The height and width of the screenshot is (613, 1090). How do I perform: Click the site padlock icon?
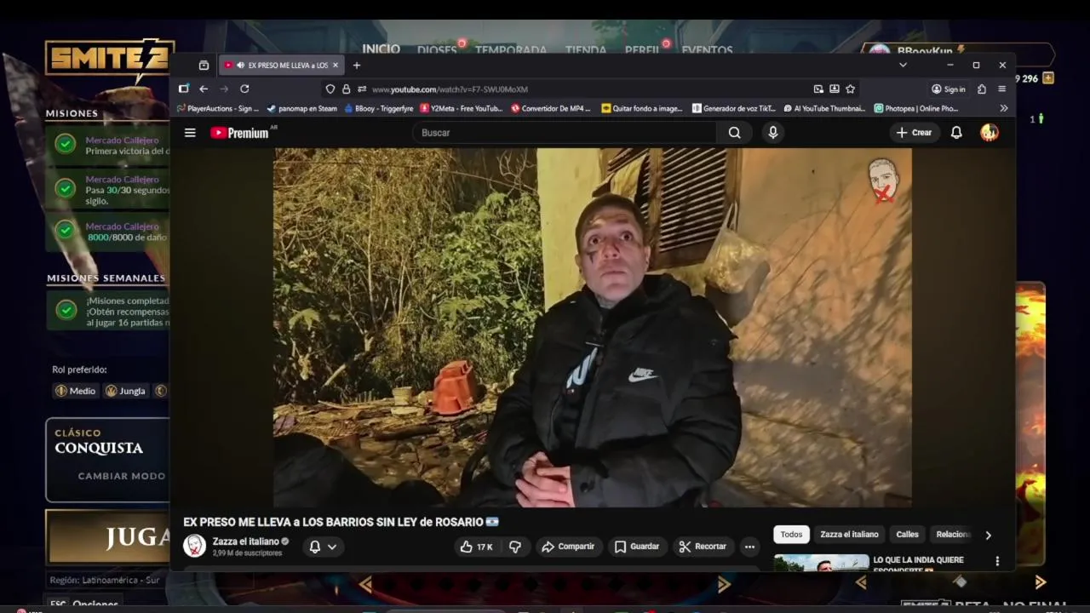coord(346,89)
